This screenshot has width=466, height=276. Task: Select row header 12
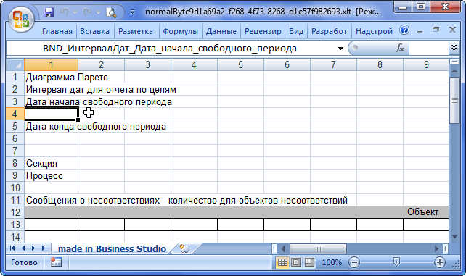[15, 212]
